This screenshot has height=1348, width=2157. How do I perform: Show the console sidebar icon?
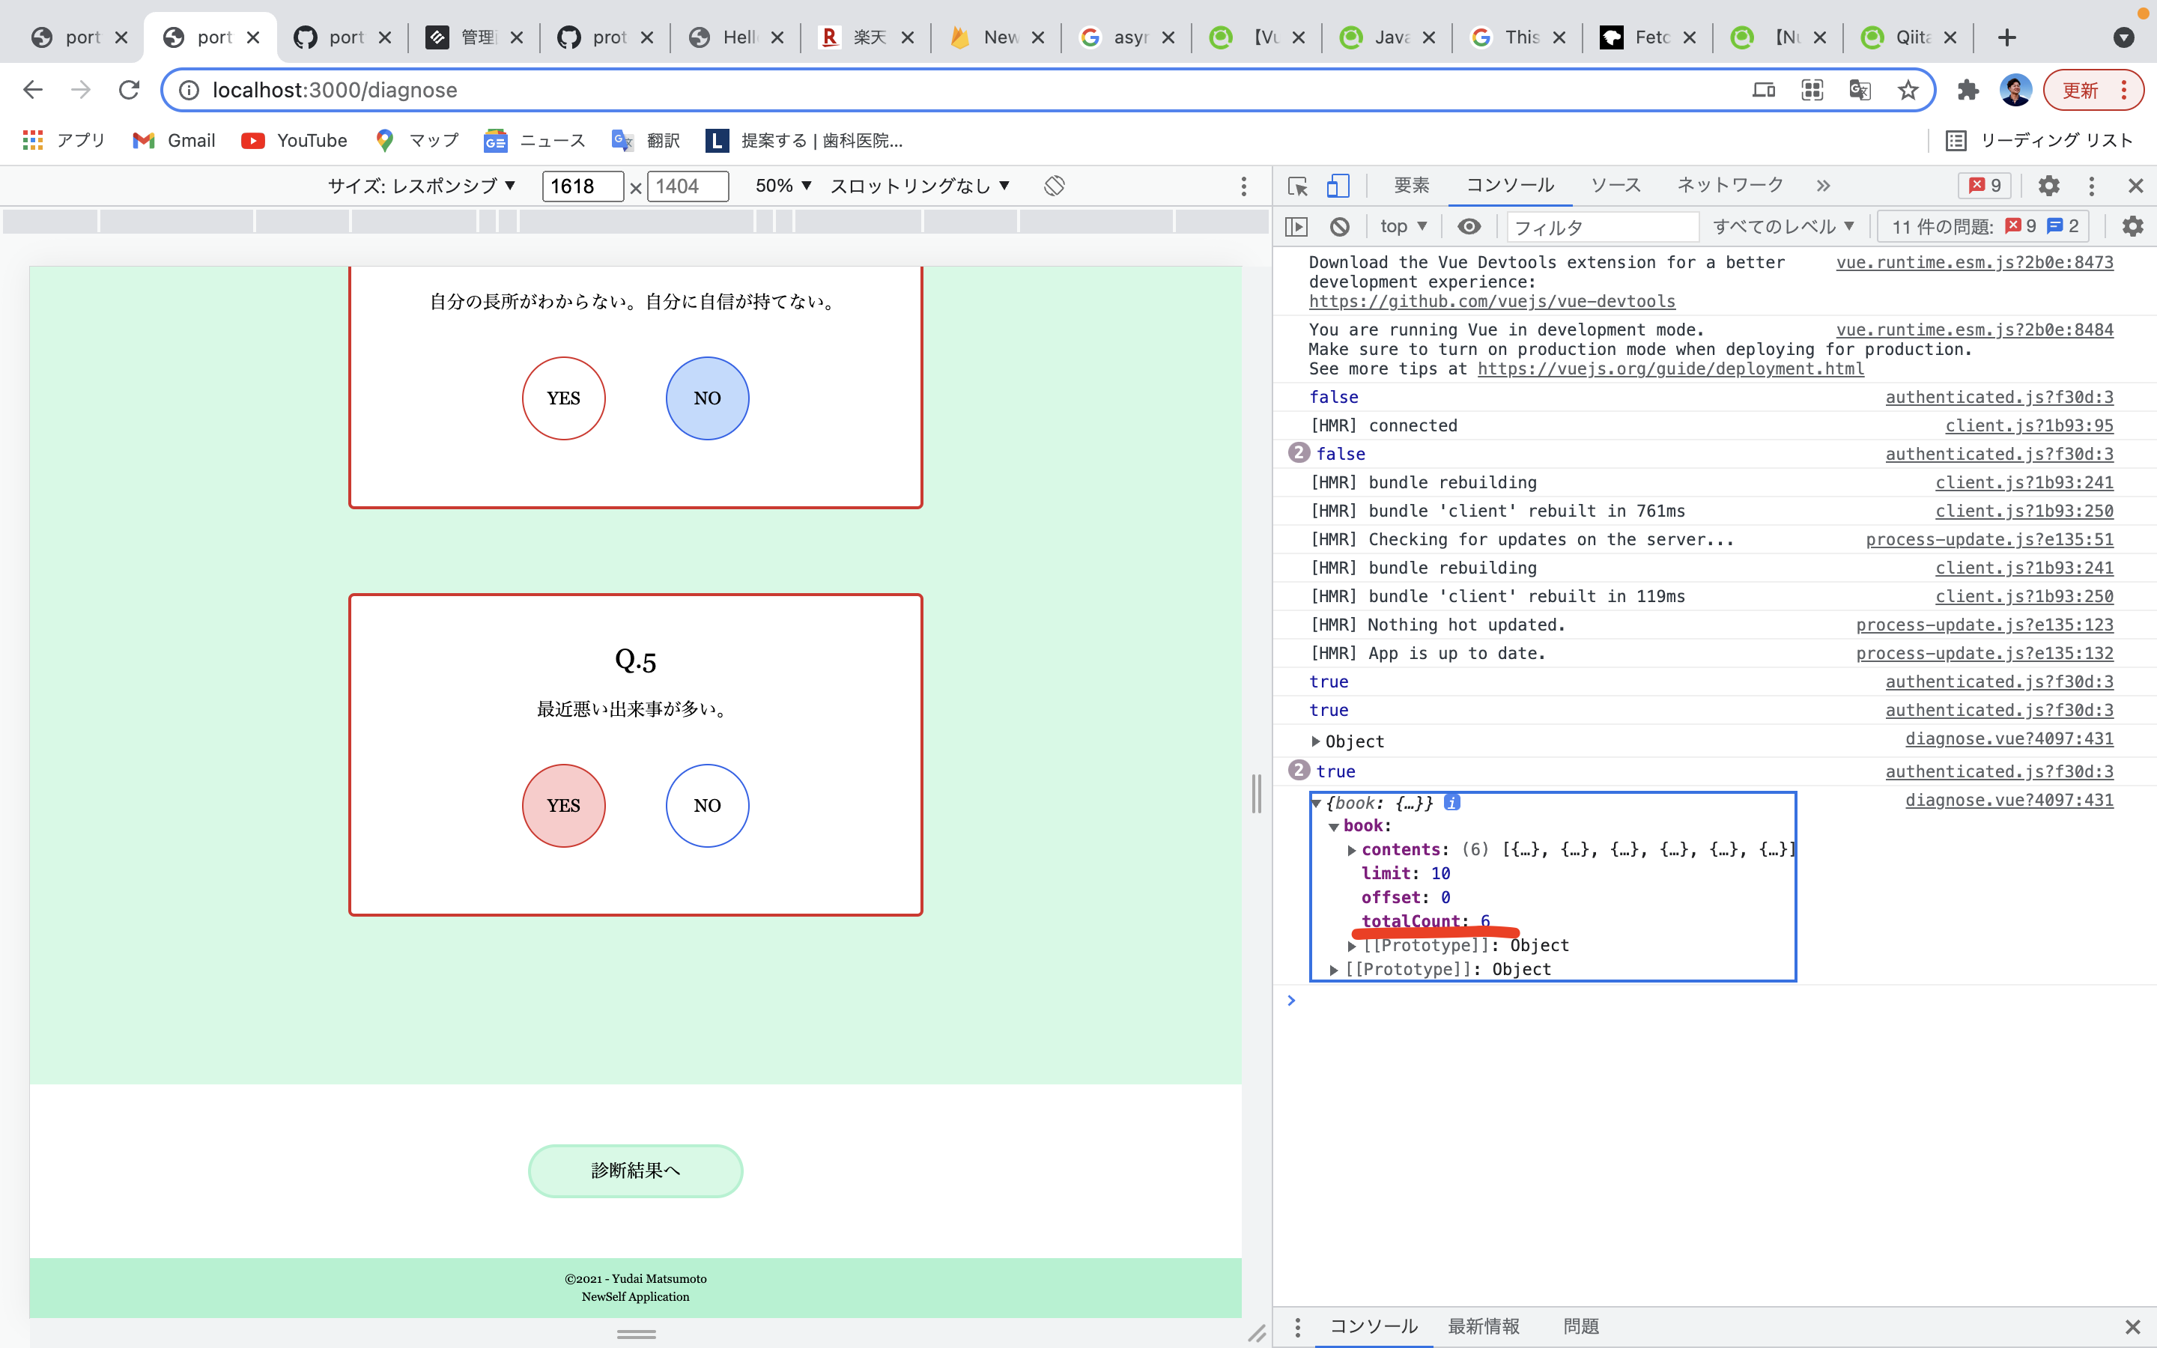(x=1296, y=225)
